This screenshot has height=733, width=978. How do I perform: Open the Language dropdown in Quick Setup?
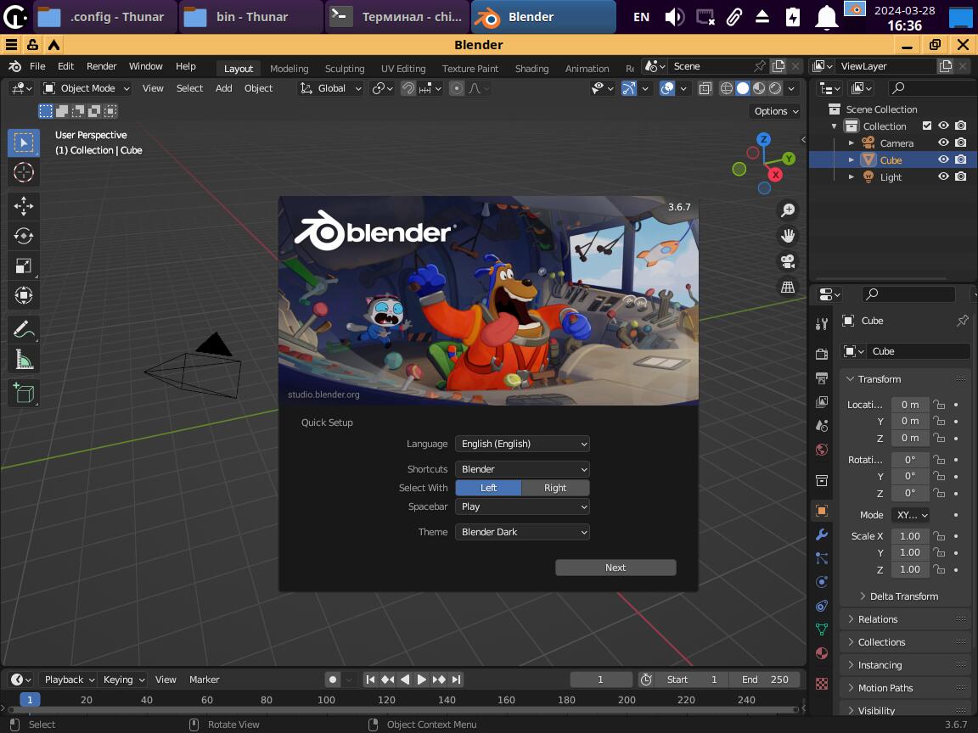pyautogui.click(x=522, y=444)
